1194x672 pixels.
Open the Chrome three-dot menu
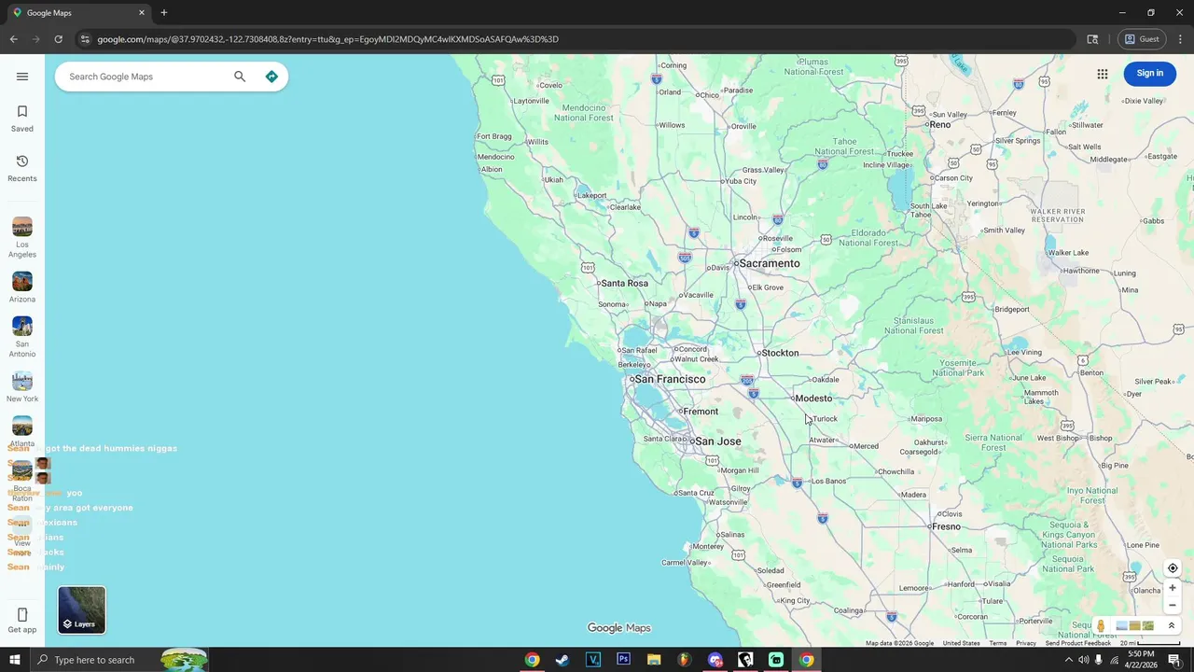(1181, 39)
